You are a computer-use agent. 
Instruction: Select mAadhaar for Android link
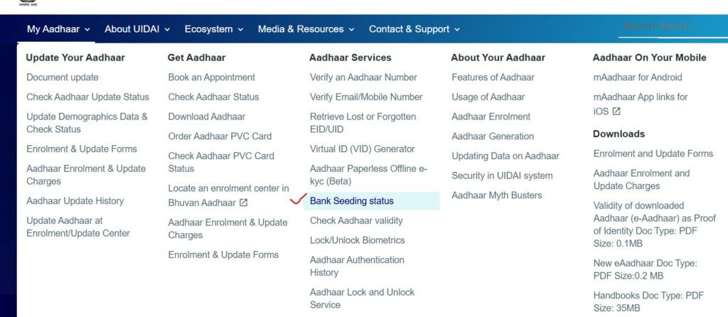[638, 77]
